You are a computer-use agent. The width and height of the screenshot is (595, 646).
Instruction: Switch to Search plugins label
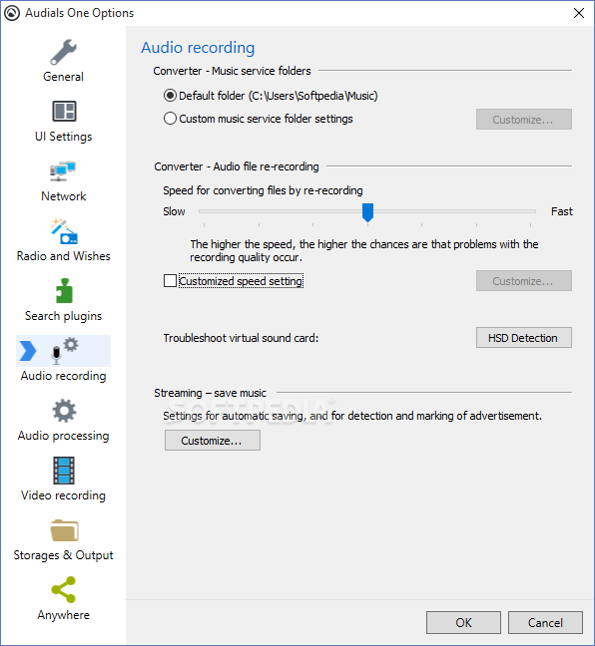[x=63, y=316]
